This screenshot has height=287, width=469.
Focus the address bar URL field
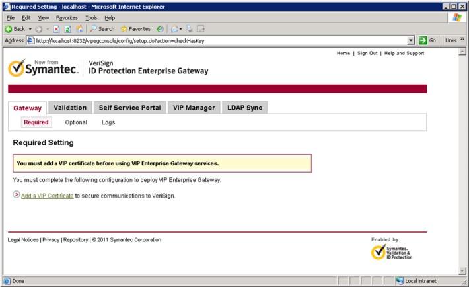click(221, 41)
